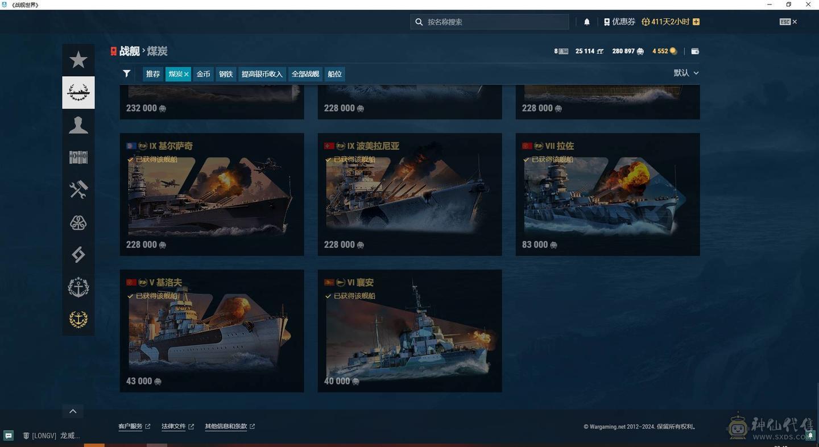Click the coal balance 280 897

click(628, 51)
